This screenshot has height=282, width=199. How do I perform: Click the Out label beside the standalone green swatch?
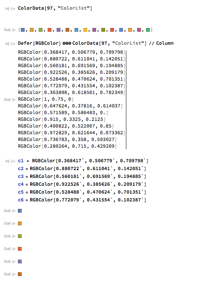tap(10, 236)
